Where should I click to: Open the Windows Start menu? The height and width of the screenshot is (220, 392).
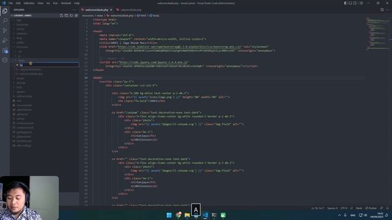click(x=169, y=215)
